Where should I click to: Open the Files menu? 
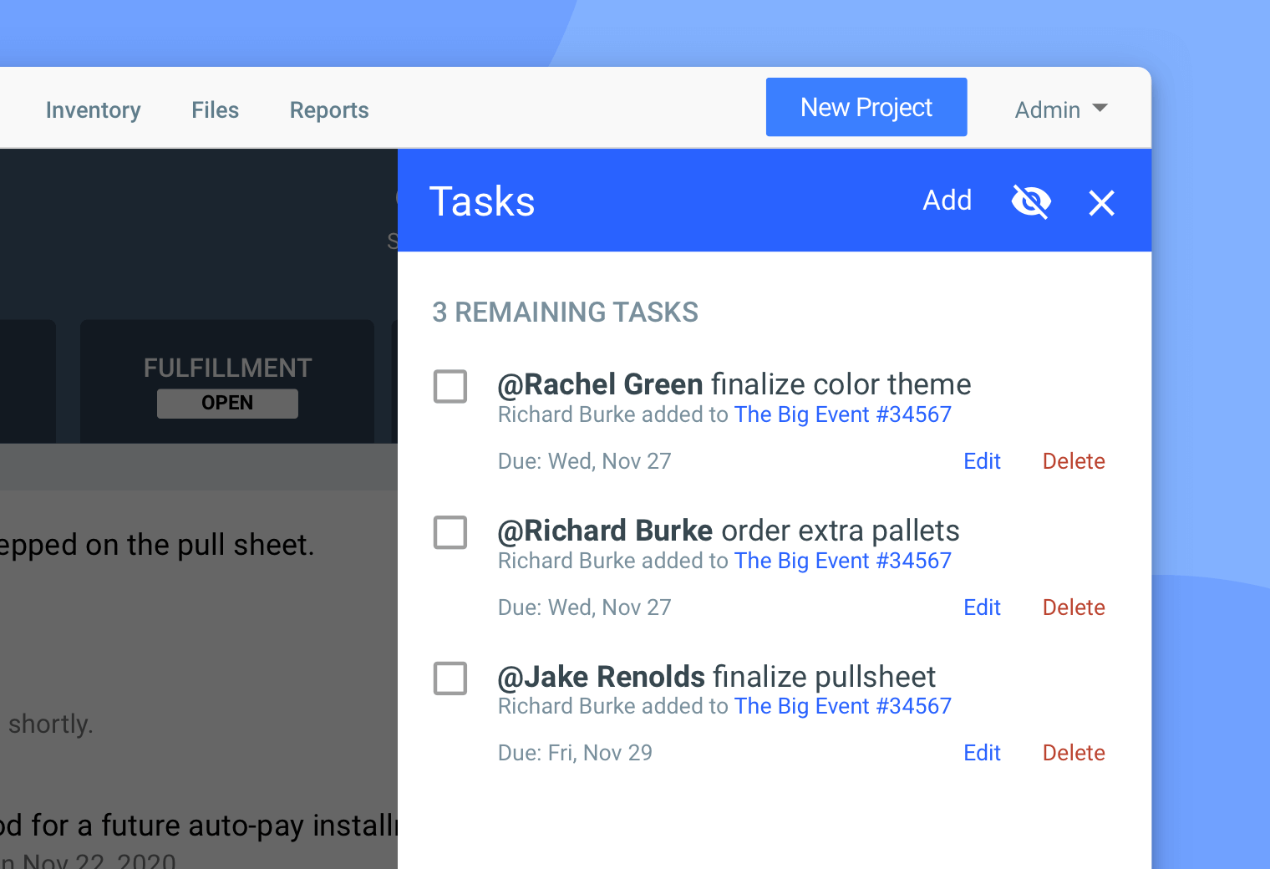[215, 110]
